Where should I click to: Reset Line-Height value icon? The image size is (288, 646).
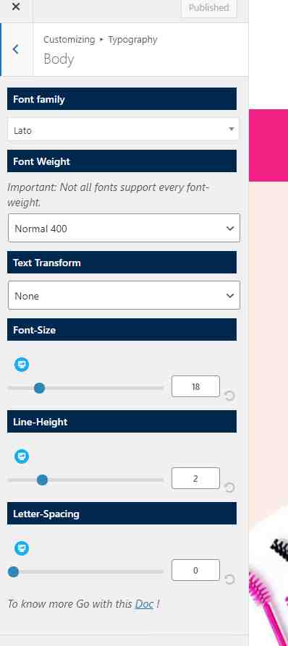pyautogui.click(x=230, y=488)
